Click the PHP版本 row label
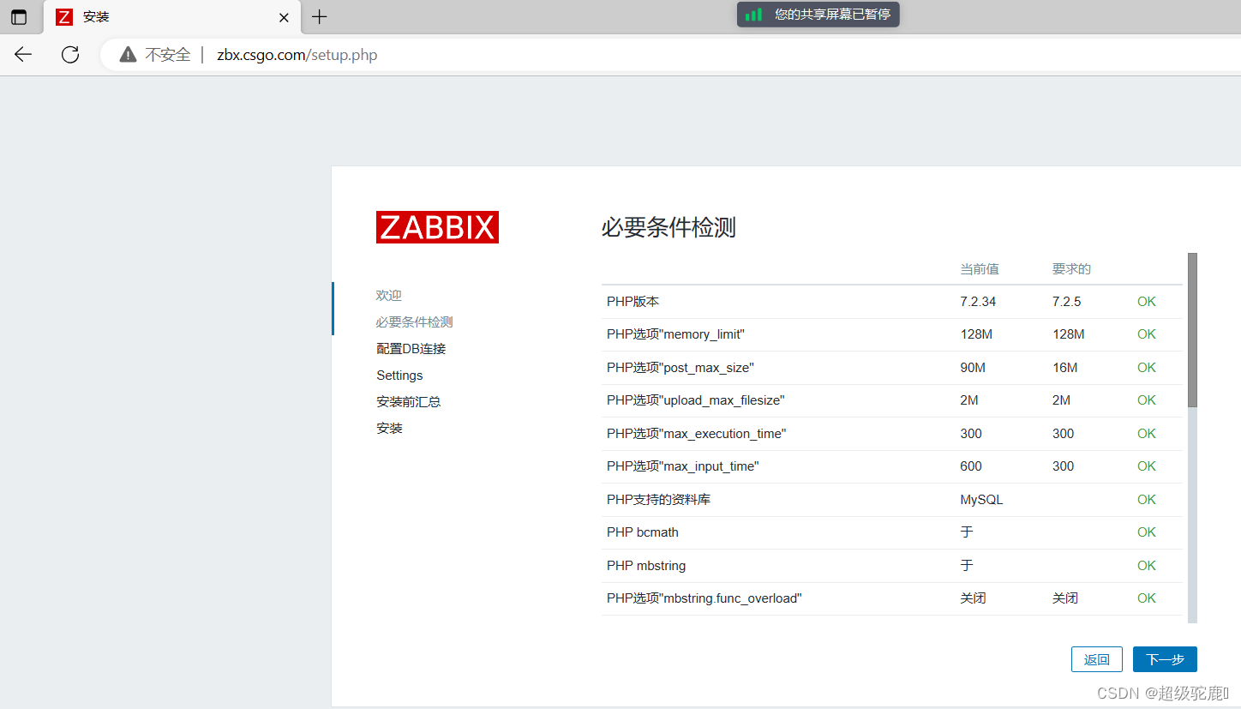Viewport: 1241px width, 709px height. (x=633, y=302)
